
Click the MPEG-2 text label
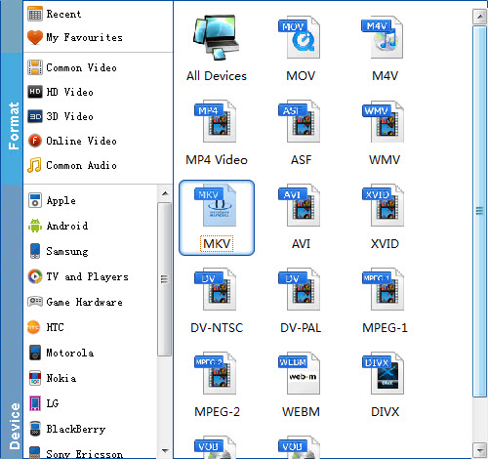217,412
